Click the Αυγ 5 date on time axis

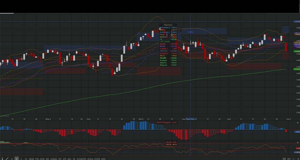coord(289,119)
